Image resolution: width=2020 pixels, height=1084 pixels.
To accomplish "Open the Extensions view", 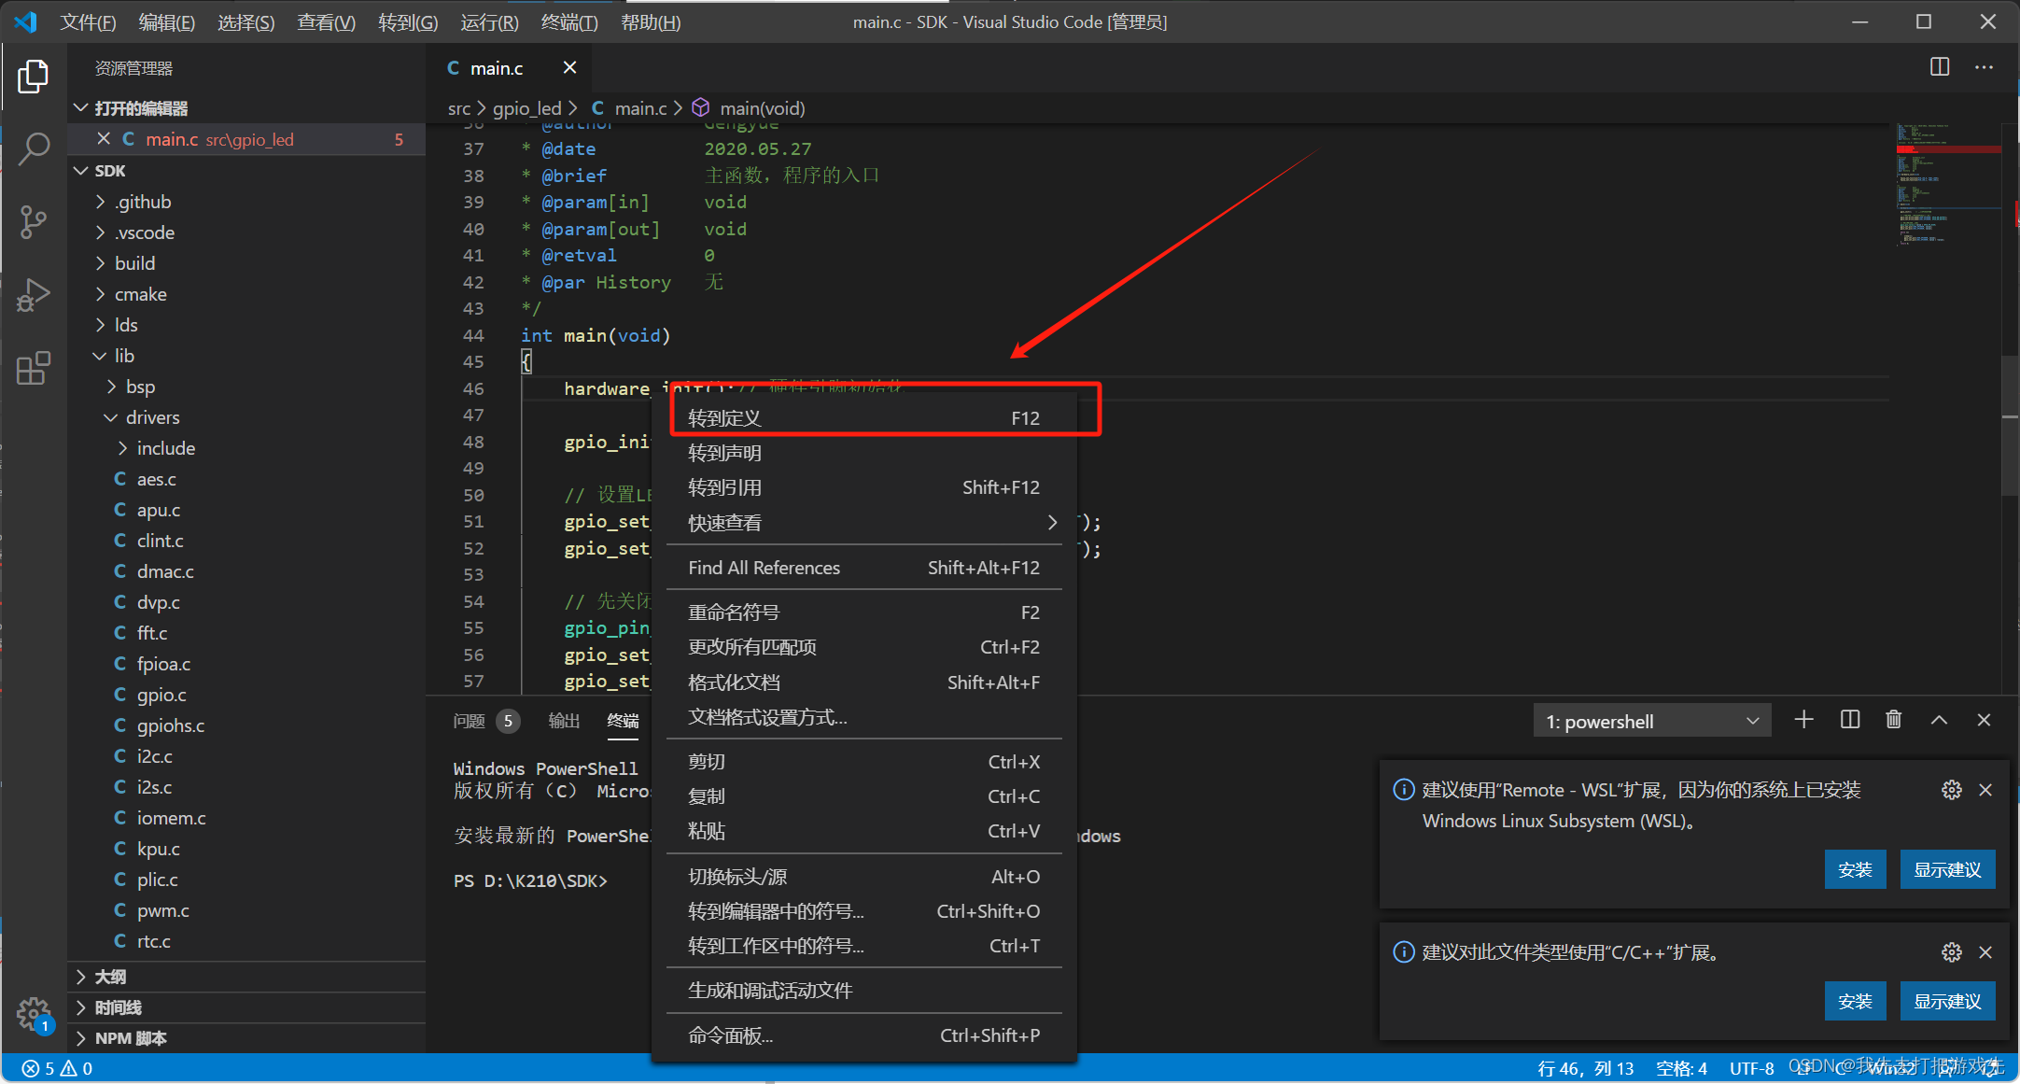I will click(x=34, y=368).
